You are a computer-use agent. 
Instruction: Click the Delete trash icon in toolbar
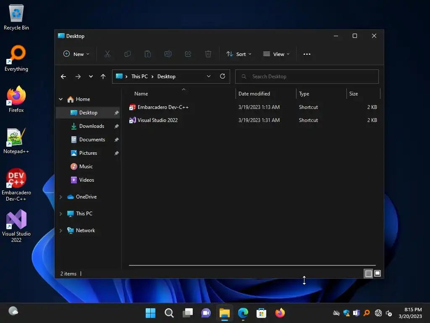[208, 54]
